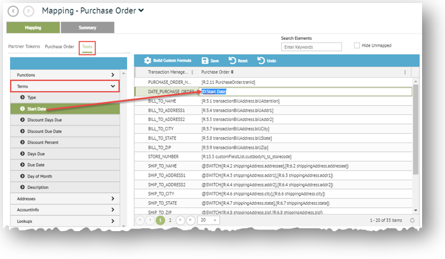Click the back navigation arrow icon
Screen dimensions: 445x259
(x=13, y=11)
